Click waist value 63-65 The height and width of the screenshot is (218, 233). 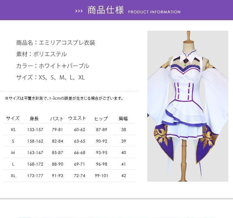[80, 141]
